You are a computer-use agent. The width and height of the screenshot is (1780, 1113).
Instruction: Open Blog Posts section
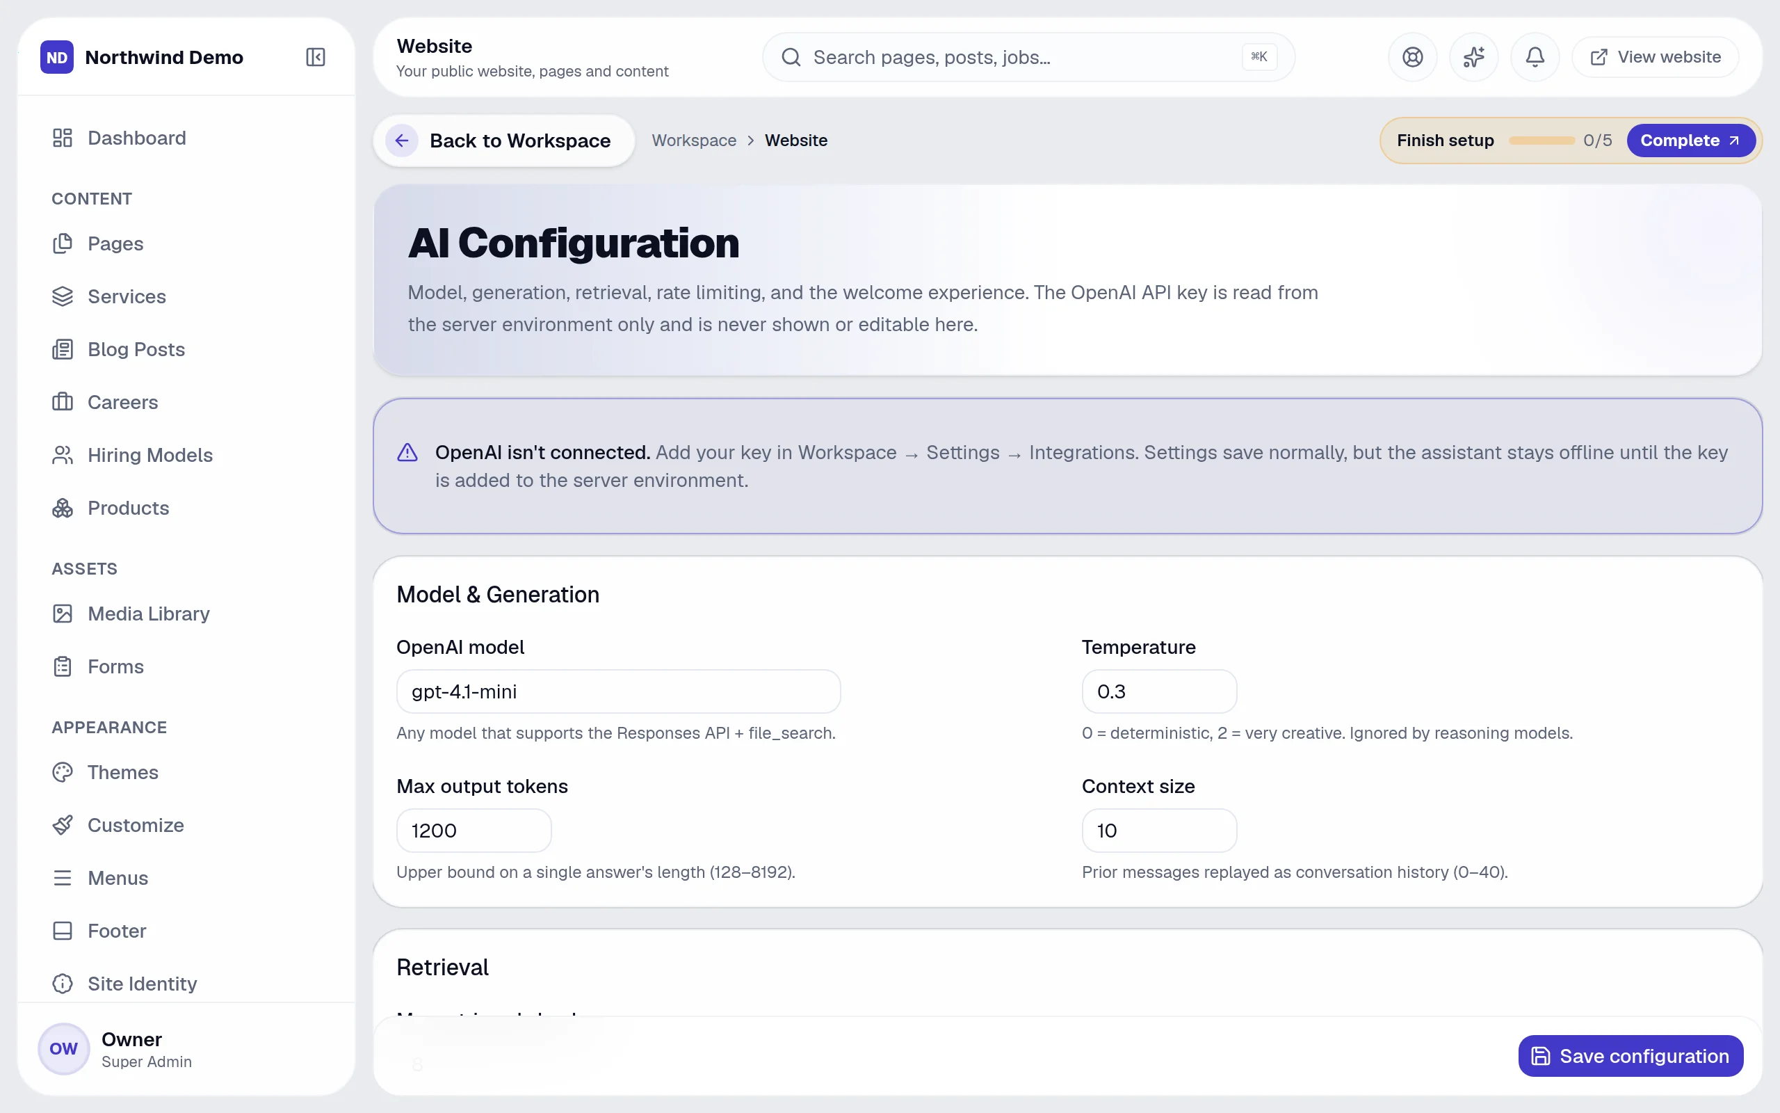pos(187,350)
